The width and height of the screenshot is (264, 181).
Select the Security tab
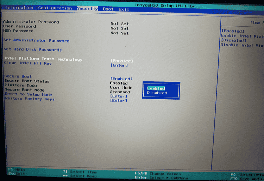click(87, 8)
